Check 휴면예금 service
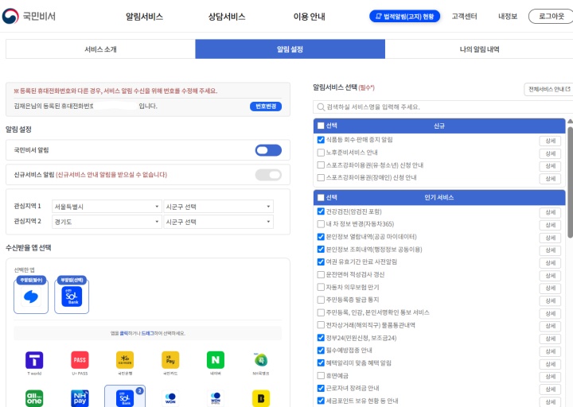573x407 pixels. (321, 376)
